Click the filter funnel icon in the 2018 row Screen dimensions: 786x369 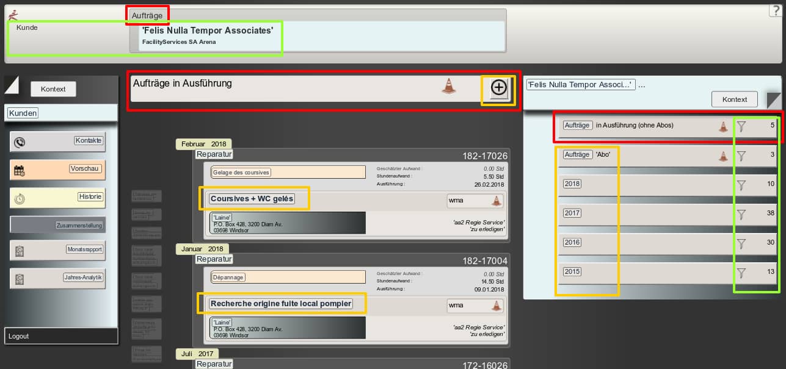[741, 185]
